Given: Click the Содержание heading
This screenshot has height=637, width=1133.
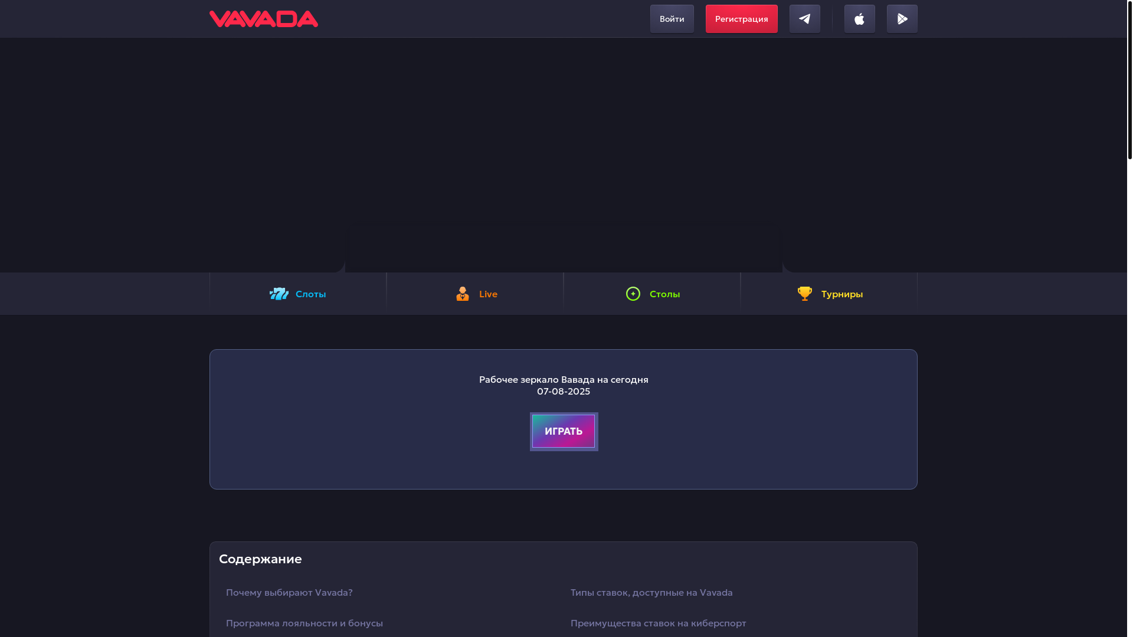Looking at the screenshot, I should tap(260, 559).
